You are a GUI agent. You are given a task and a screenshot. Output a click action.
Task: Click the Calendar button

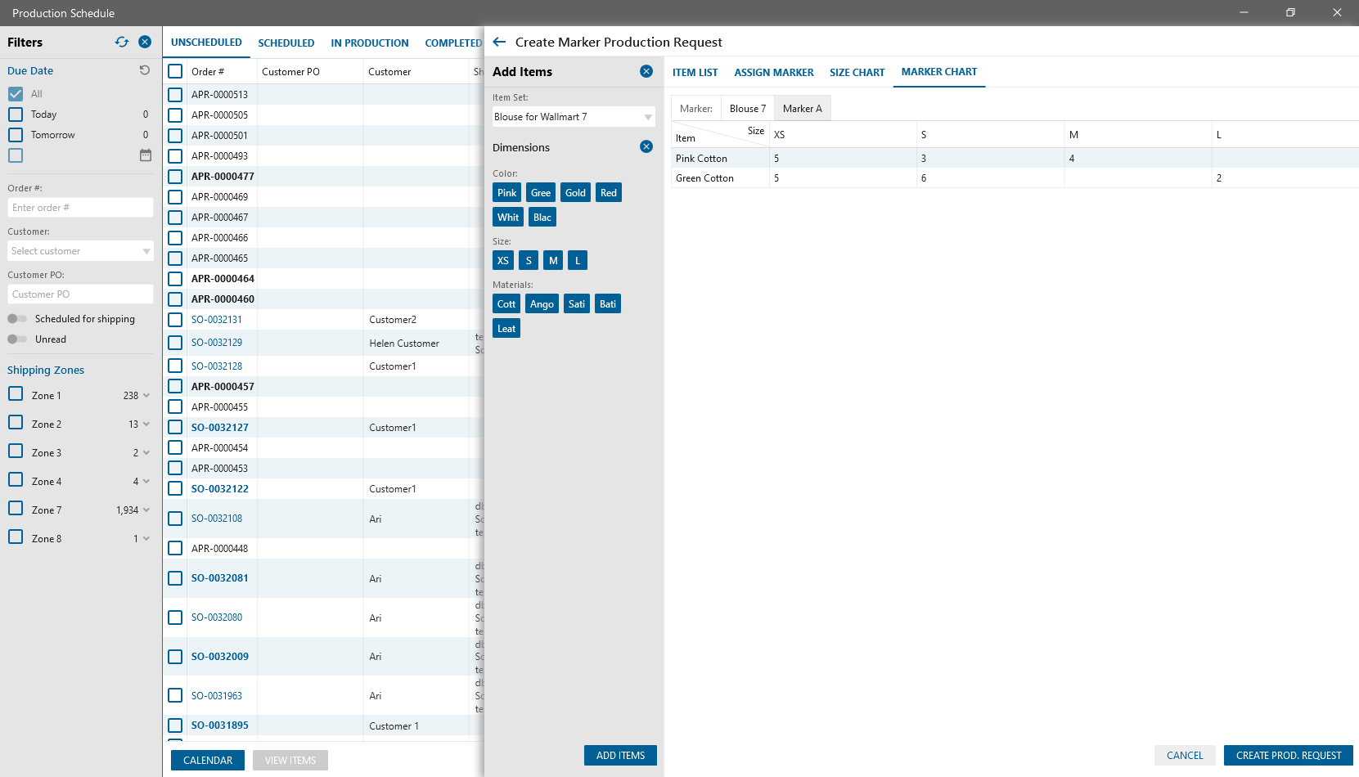(208, 761)
